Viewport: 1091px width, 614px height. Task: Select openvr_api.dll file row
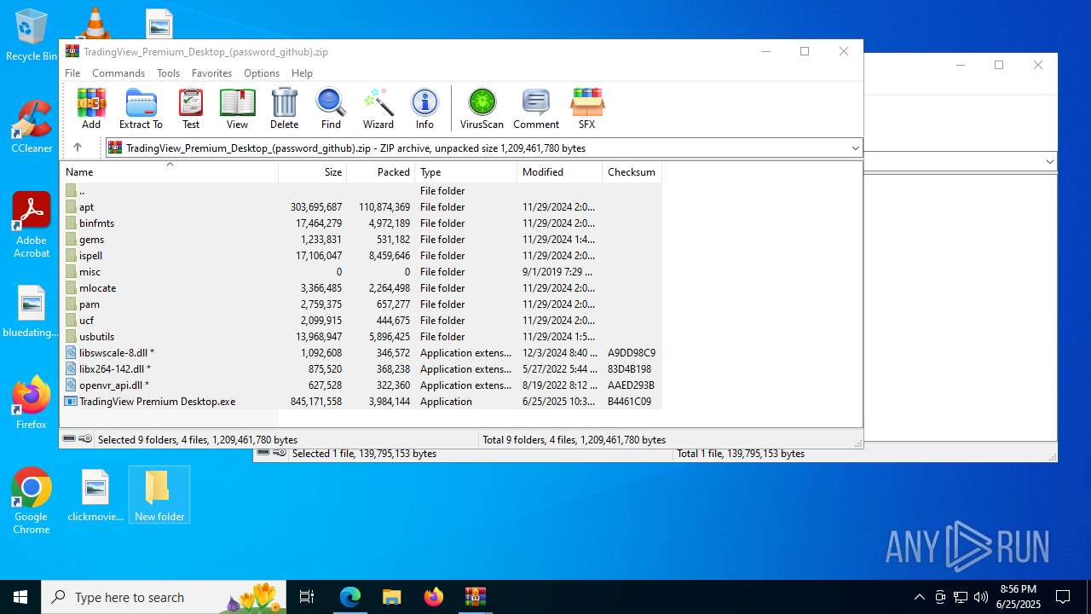(361, 385)
